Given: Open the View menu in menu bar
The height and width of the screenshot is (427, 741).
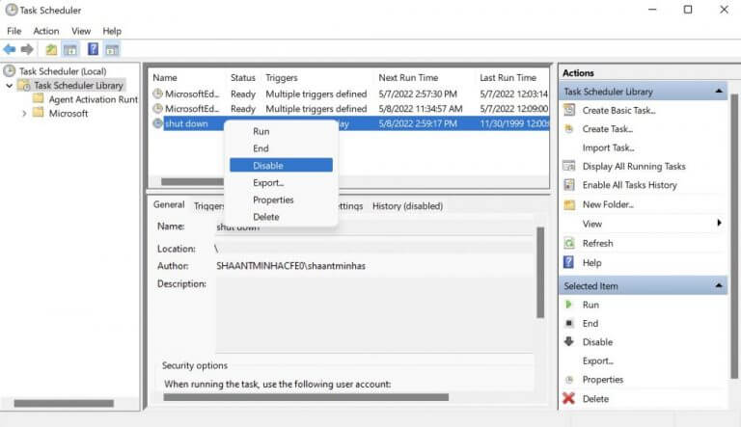Looking at the screenshot, I should [81, 31].
